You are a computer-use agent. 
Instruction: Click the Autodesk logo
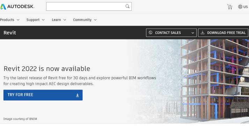pyautogui.click(x=17, y=7)
